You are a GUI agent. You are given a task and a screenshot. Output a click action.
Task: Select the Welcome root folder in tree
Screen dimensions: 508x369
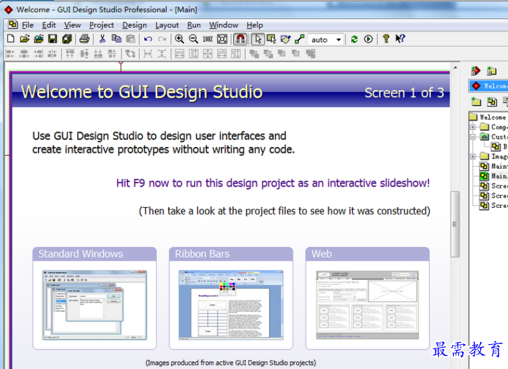pos(489,117)
